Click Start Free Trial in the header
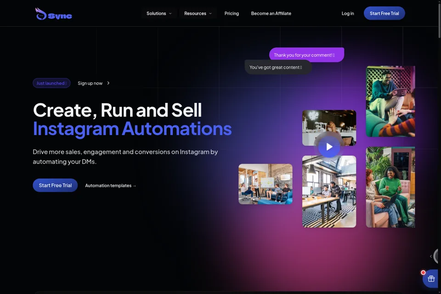 [384, 13]
